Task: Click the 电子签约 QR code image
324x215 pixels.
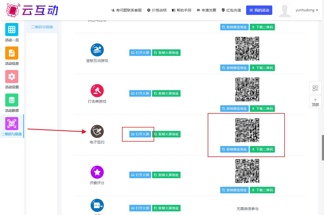Action: coord(247,130)
